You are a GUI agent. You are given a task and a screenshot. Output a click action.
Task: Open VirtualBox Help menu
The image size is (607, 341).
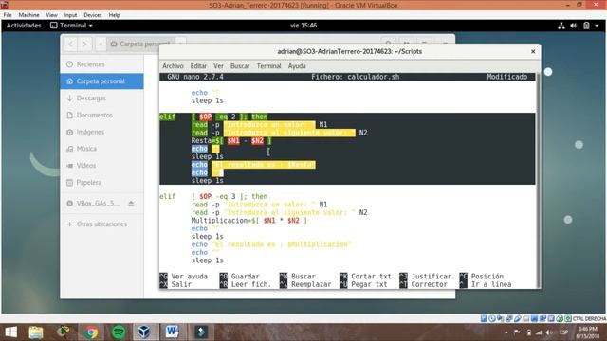click(114, 15)
